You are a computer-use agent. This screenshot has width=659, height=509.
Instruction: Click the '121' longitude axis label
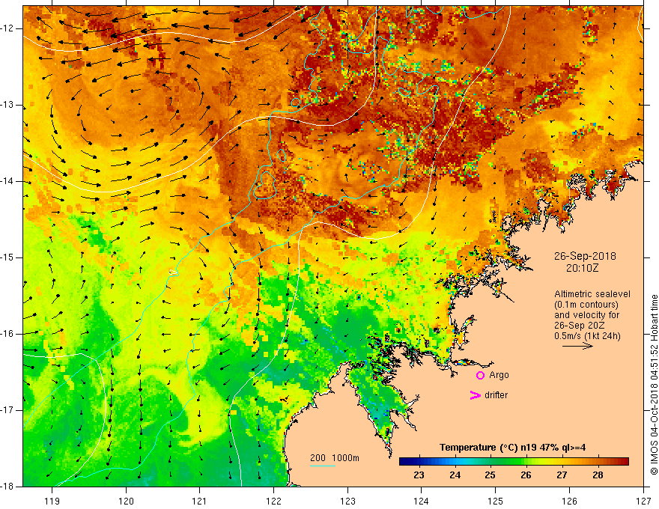tap(200, 502)
